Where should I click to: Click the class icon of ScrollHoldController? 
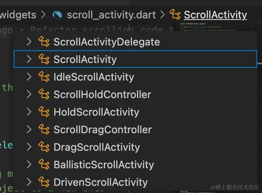point(44,94)
